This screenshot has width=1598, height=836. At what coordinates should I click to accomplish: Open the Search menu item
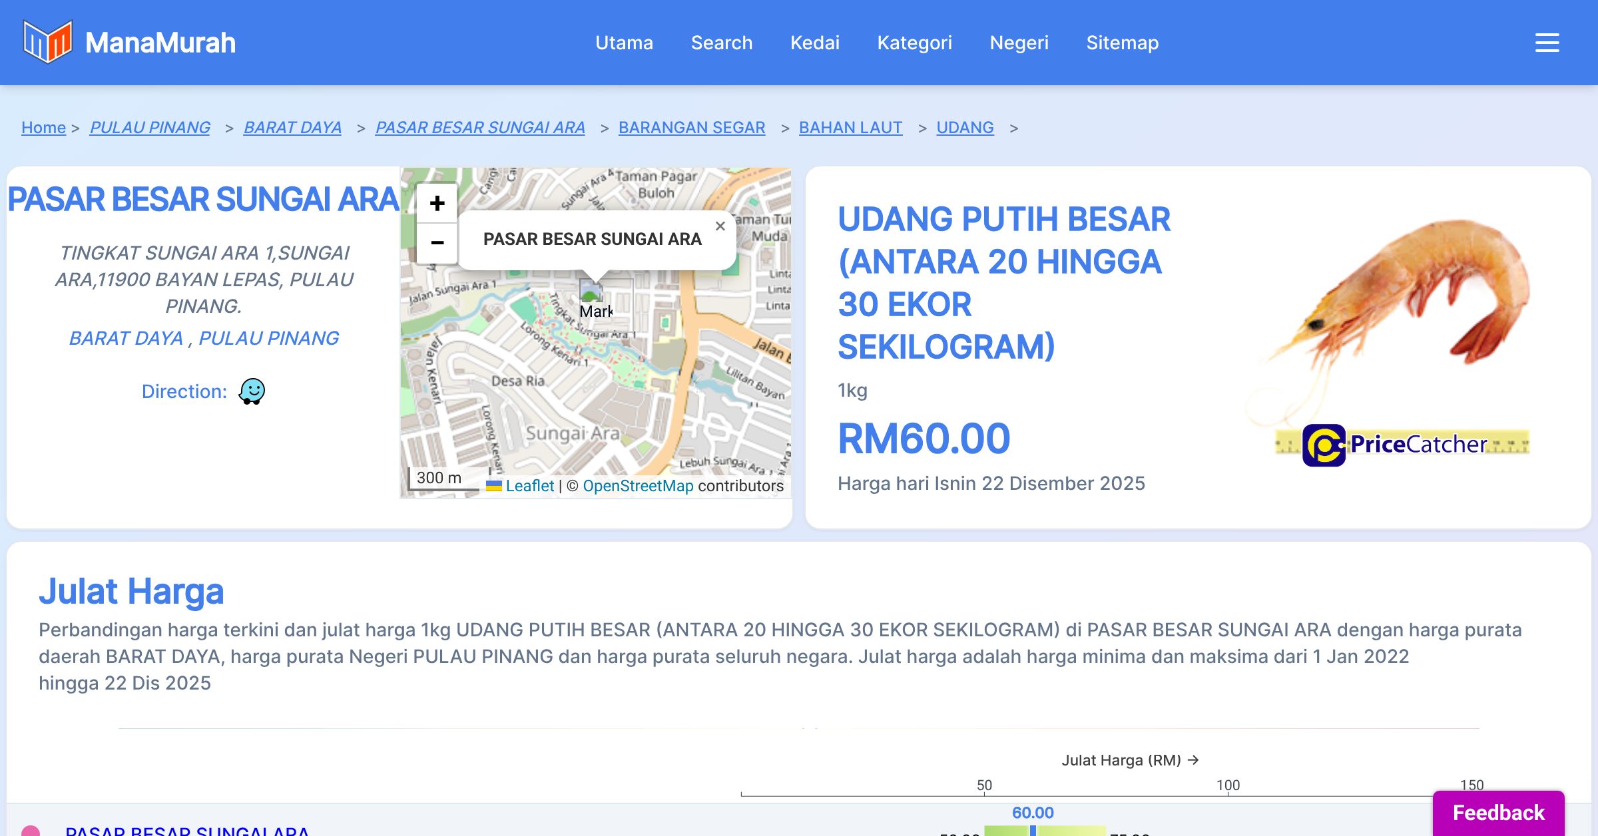721,43
